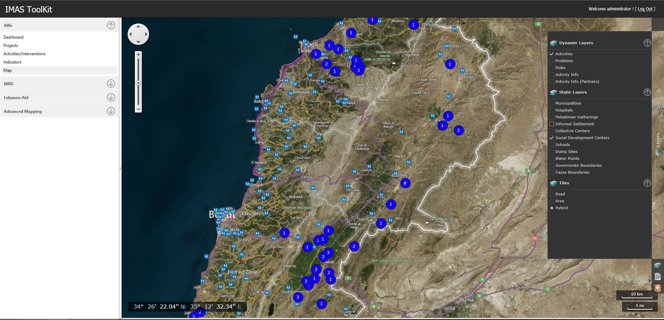The width and height of the screenshot is (664, 320).
Task: Enable the Hospitals static layer
Action: (x=552, y=110)
